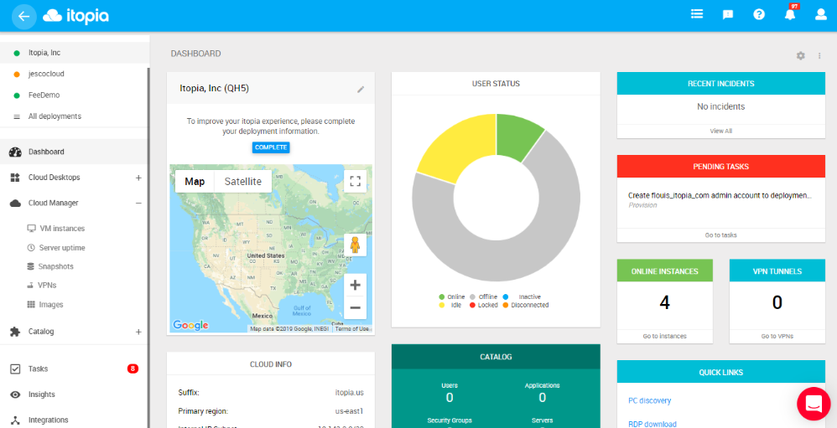The height and width of the screenshot is (428, 837).
Task: Open dashboard three-dot options menu
Action: coord(819,55)
